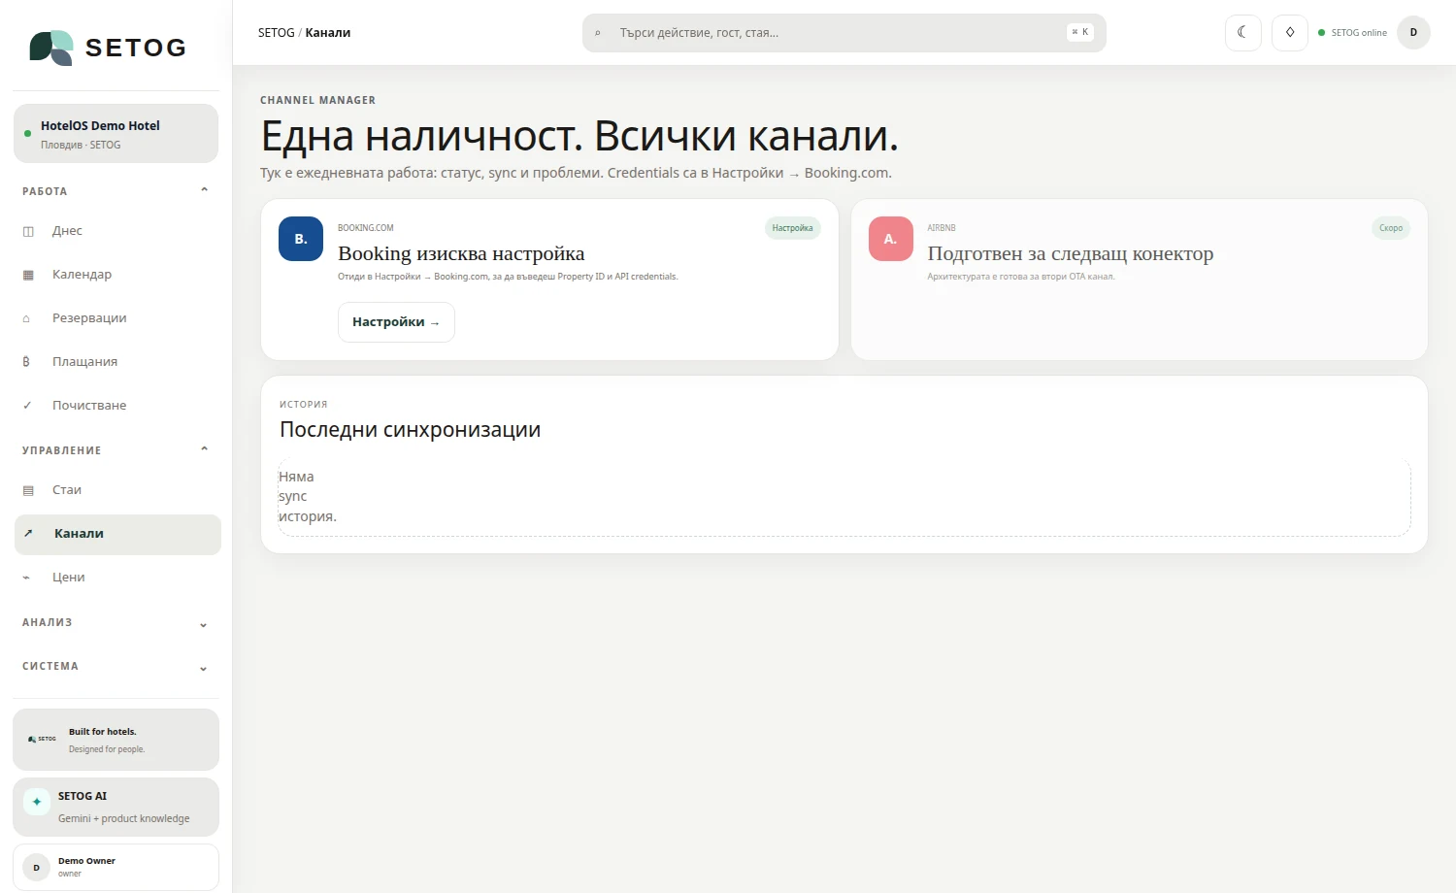Open the HotelOS Demo Hotel selector

[x=116, y=134]
